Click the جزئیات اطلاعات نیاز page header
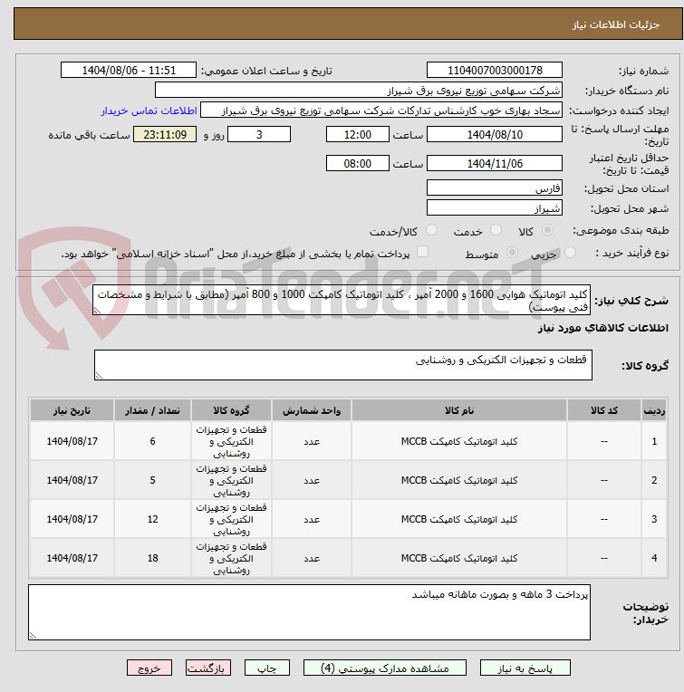684x692 pixels. pyautogui.click(x=616, y=24)
